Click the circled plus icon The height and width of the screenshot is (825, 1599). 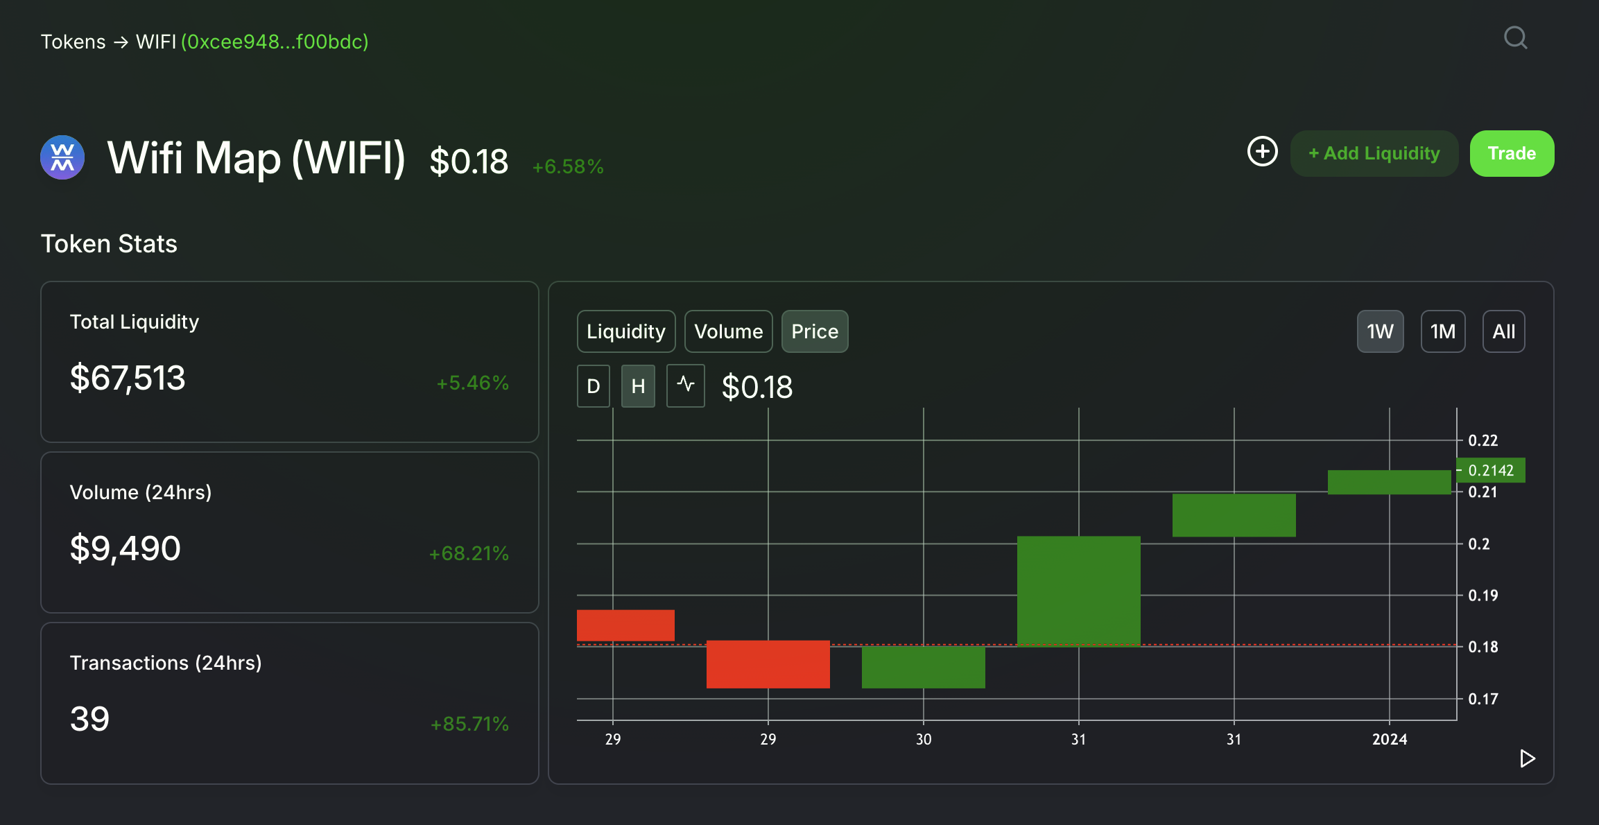pyautogui.click(x=1262, y=151)
